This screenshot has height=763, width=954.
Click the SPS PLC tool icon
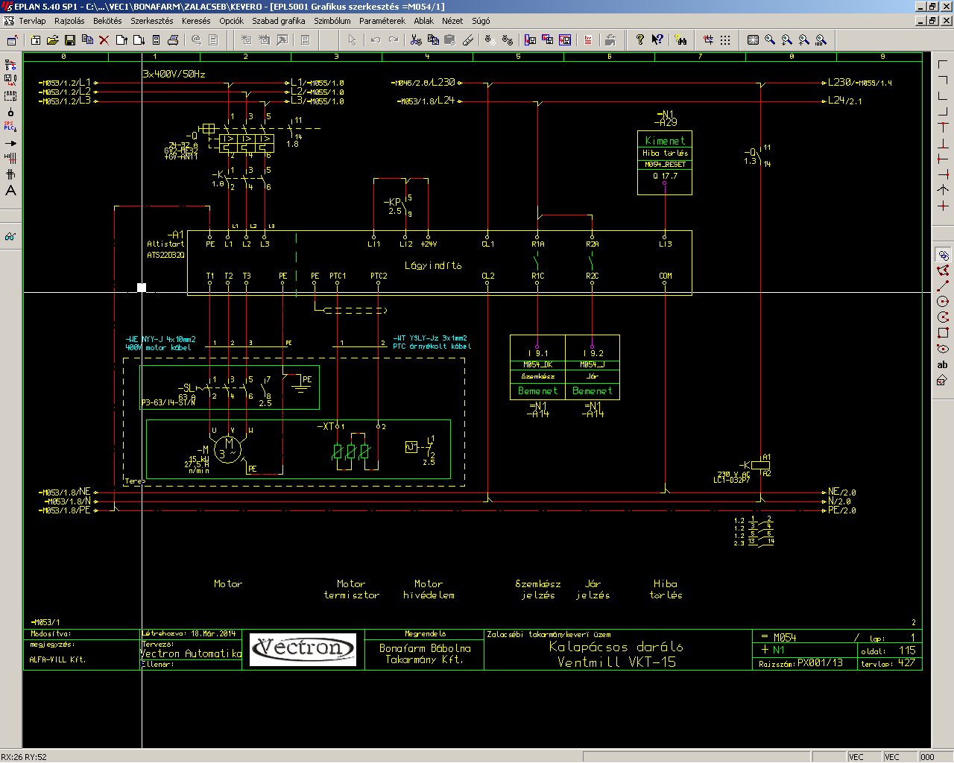(x=10, y=127)
